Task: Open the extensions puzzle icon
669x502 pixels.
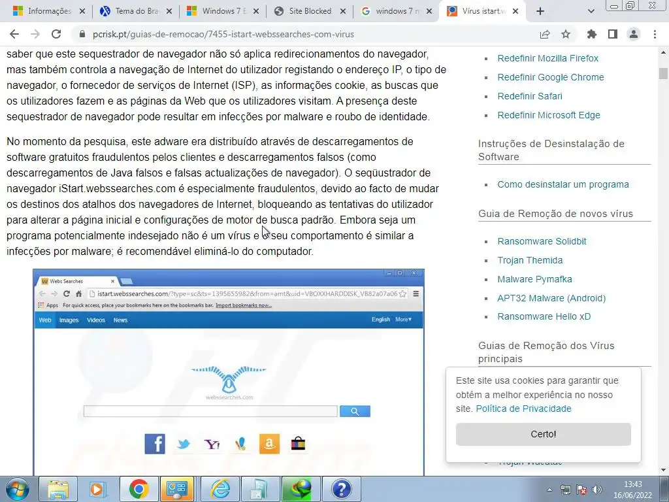Action: (x=592, y=34)
